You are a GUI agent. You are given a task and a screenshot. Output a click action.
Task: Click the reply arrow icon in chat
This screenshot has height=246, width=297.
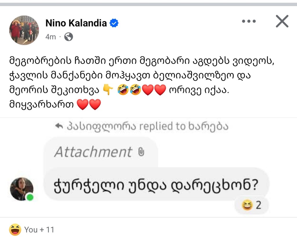pos(59,126)
